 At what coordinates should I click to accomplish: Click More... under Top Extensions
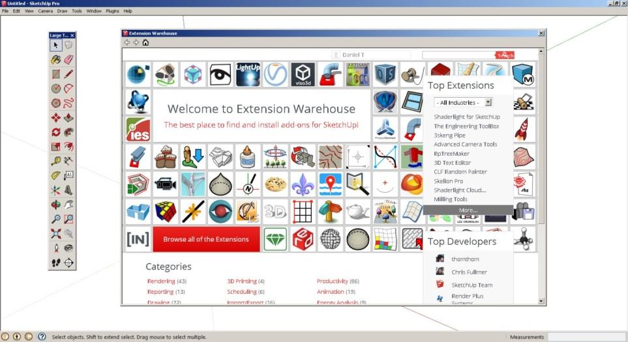click(468, 210)
